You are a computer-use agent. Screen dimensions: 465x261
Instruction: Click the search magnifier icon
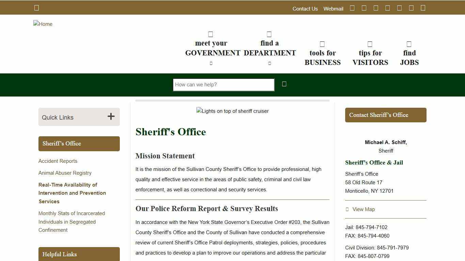284,84
